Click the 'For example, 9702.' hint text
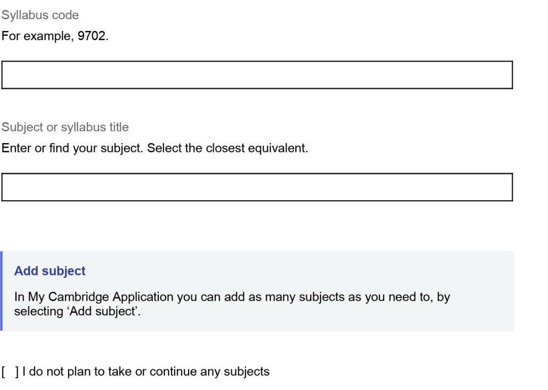This screenshot has height=390, width=548. point(55,37)
